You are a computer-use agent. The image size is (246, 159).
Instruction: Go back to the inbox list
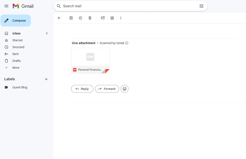click(x=59, y=18)
